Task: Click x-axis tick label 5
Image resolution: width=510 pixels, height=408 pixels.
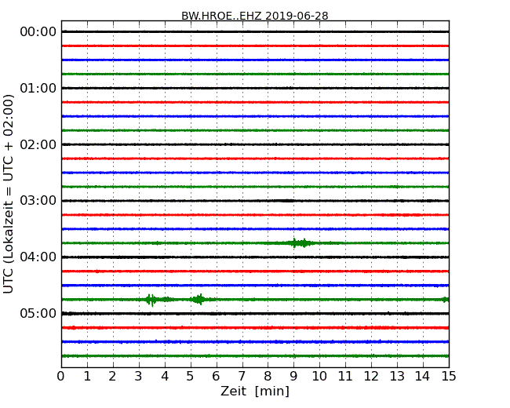Action: (191, 377)
